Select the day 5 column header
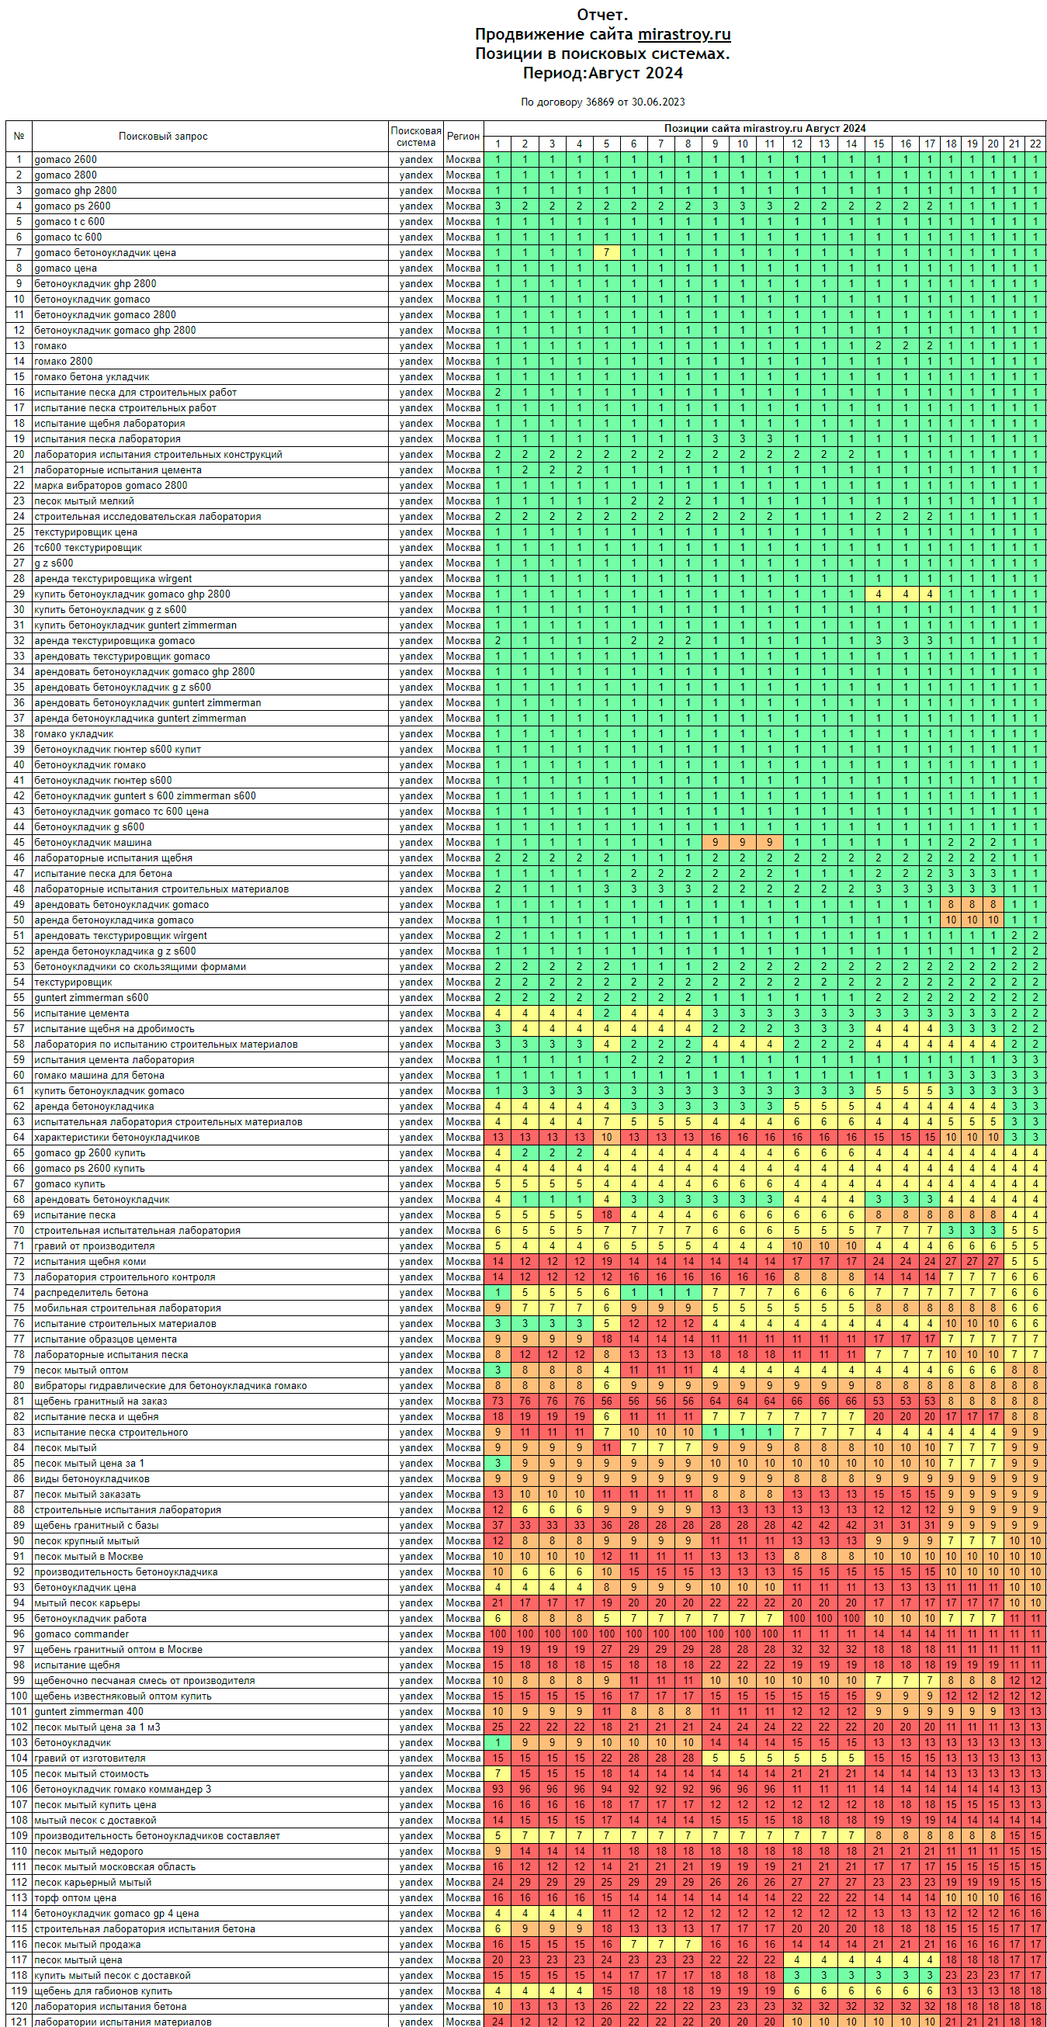 coord(606,144)
